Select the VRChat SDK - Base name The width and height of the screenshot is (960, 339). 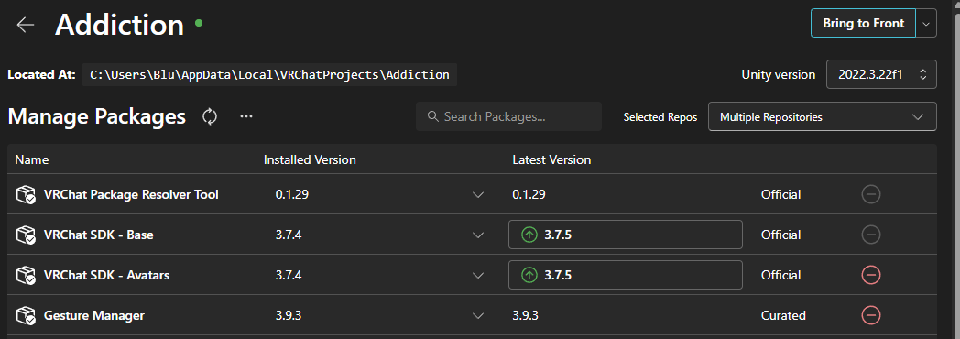(99, 235)
